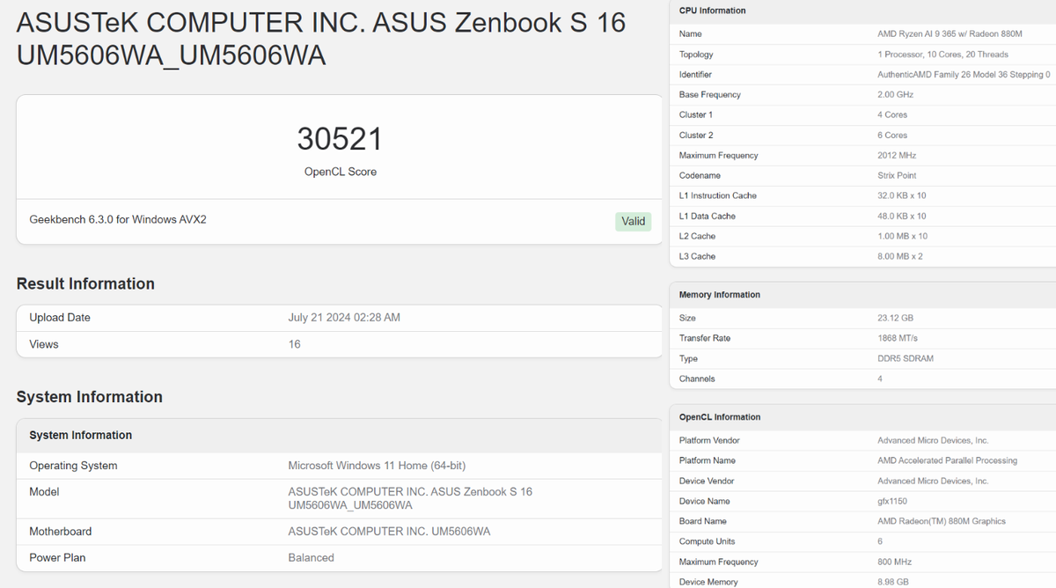Click OpenCL maximum frequency value 800 MHz
This screenshot has height=588, width=1056.
point(894,562)
